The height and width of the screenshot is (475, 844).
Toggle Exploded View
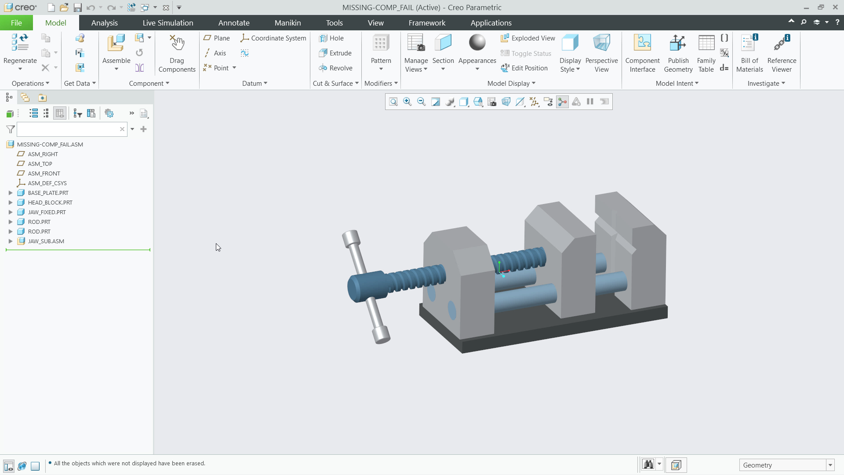coord(528,38)
